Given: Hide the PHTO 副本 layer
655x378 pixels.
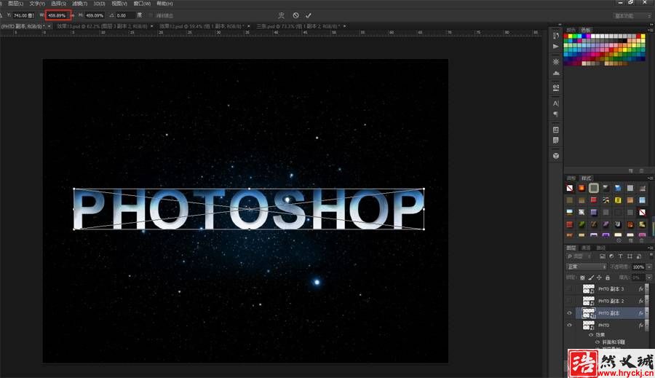Looking at the screenshot, I should (569, 313).
